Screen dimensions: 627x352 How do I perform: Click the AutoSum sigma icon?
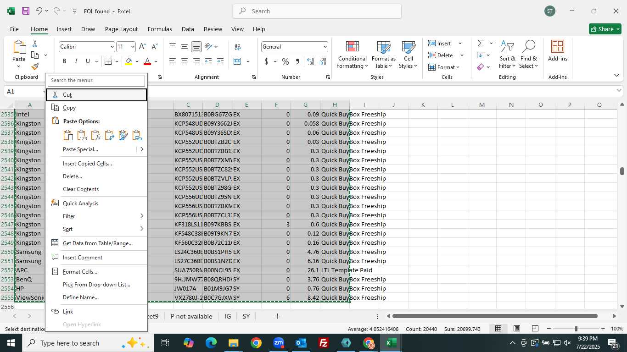(x=481, y=44)
